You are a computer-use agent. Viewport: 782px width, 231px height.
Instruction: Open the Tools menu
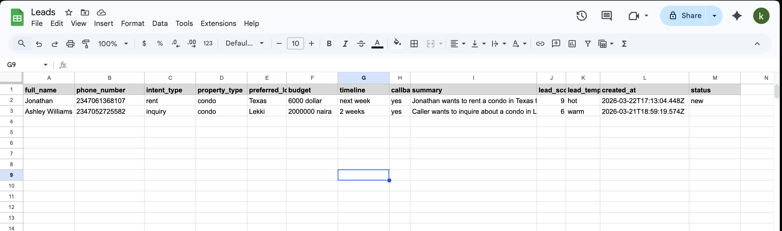[x=184, y=23]
